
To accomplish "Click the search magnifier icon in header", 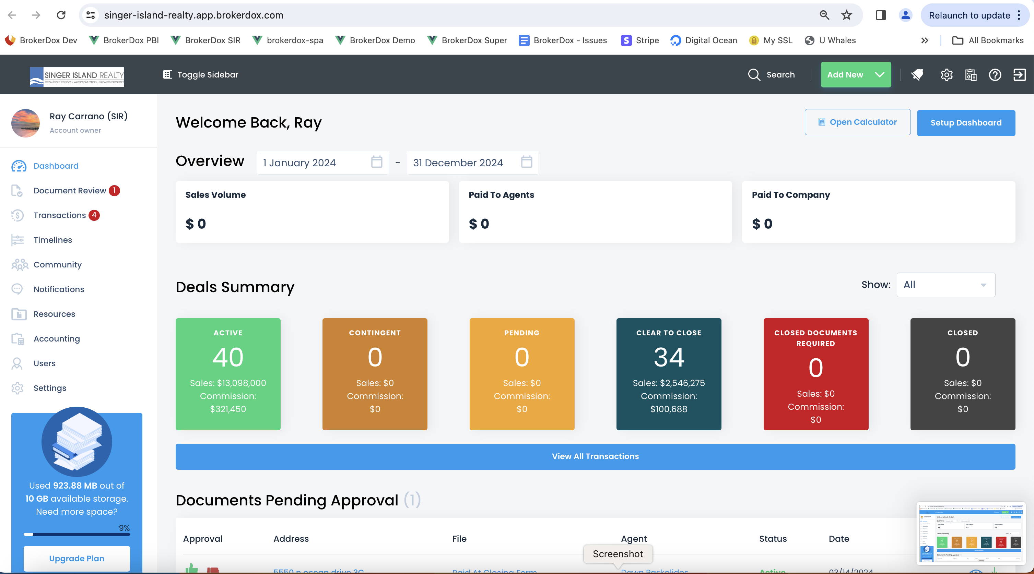I will [754, 75].
